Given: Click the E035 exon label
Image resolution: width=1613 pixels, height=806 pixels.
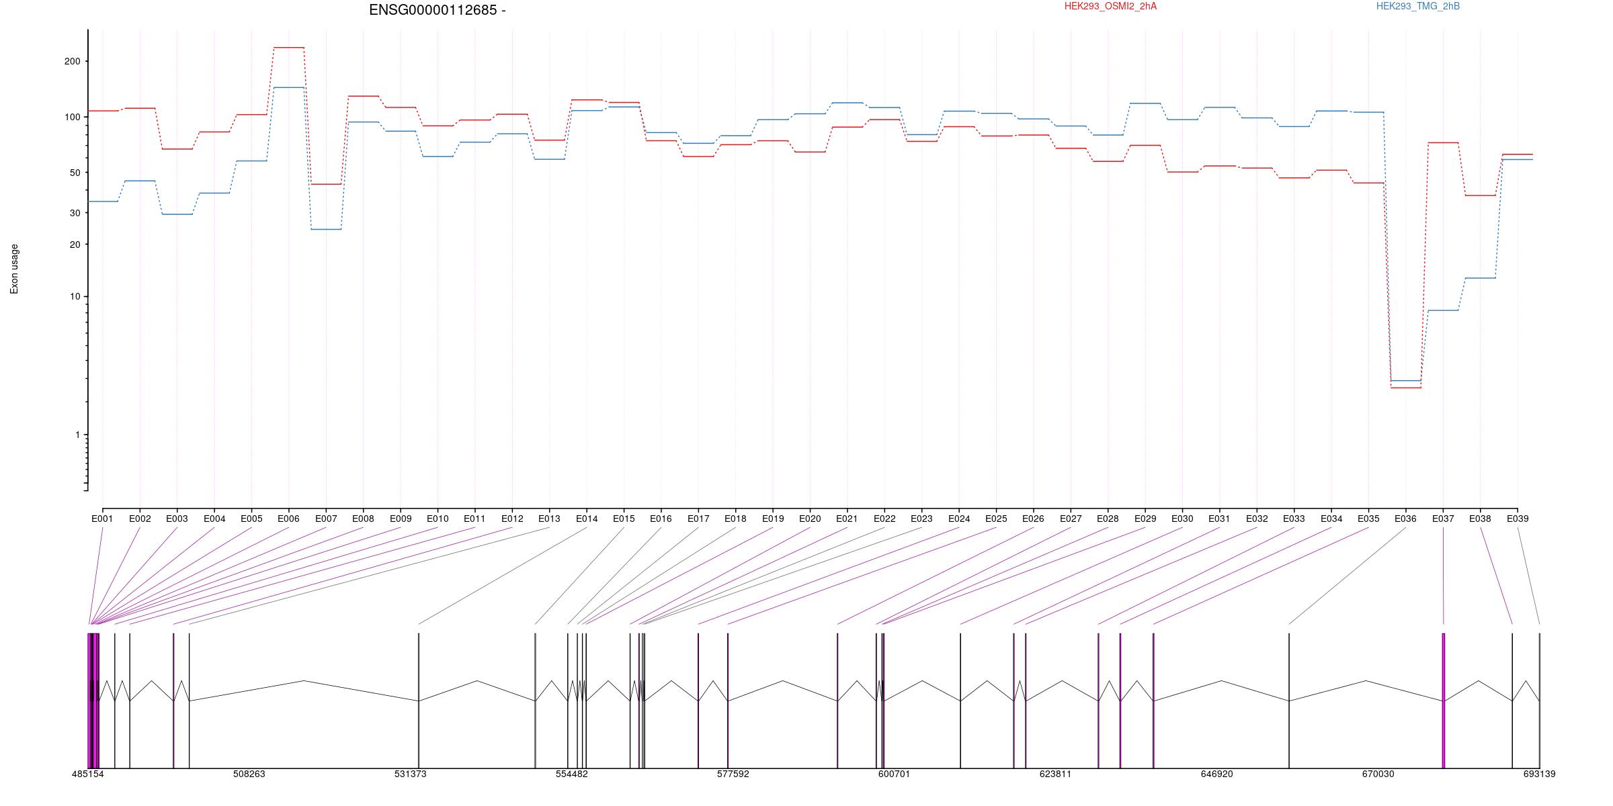Looking at the screenshot, I should [x=1368, y=519].
